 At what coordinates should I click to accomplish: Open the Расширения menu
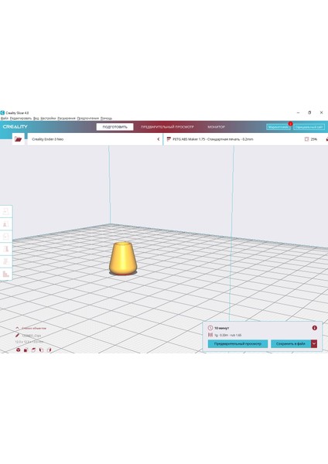(67, 118)
